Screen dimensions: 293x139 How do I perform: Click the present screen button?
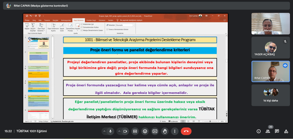pyautogui.click(x=155, y=131)
